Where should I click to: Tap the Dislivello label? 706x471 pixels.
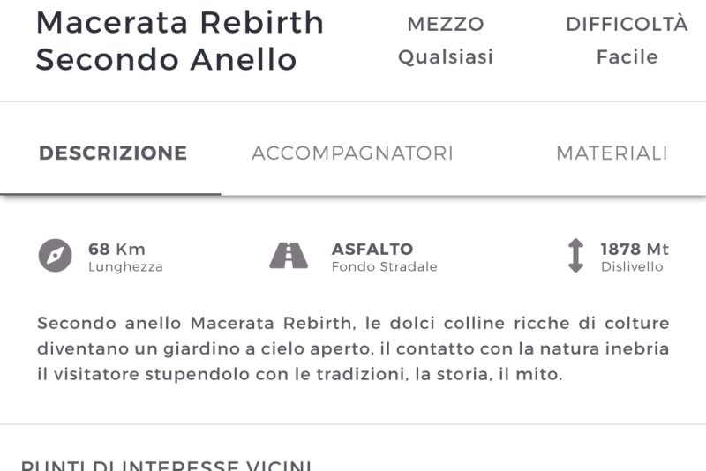pyautogui.click(x=632, y=266)
